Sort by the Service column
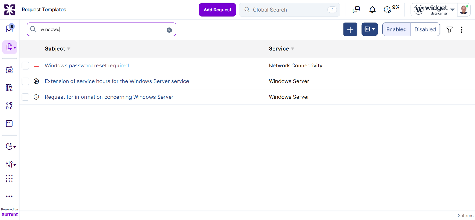This screenshot has height=220, width=475. tap(281, 48)
